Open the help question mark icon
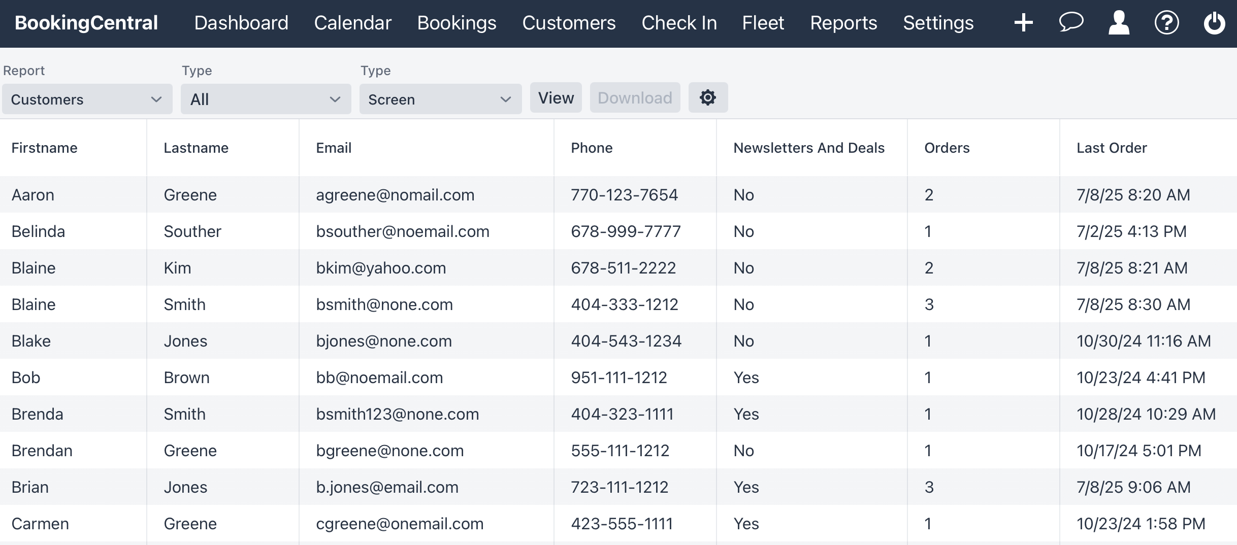Screen dimensions: 1237x545 (x=1166, y=23)
